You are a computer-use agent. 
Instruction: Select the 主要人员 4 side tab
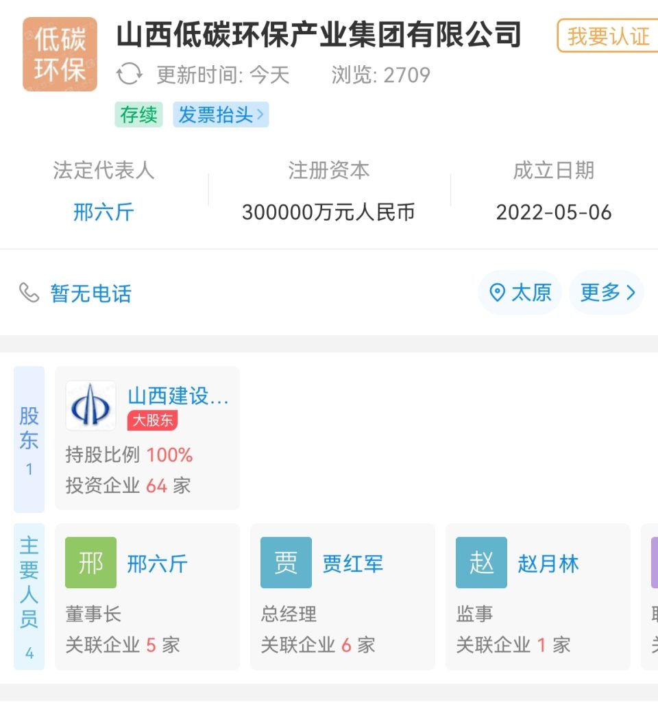pos(29,596)
